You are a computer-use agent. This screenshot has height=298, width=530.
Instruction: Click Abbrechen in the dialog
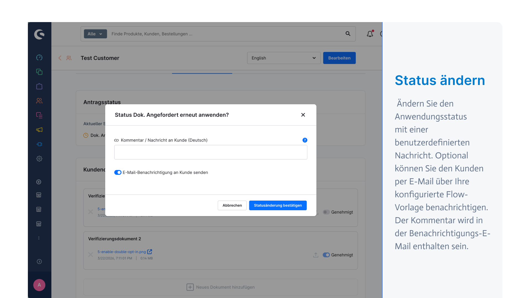(x=232, y=205)
